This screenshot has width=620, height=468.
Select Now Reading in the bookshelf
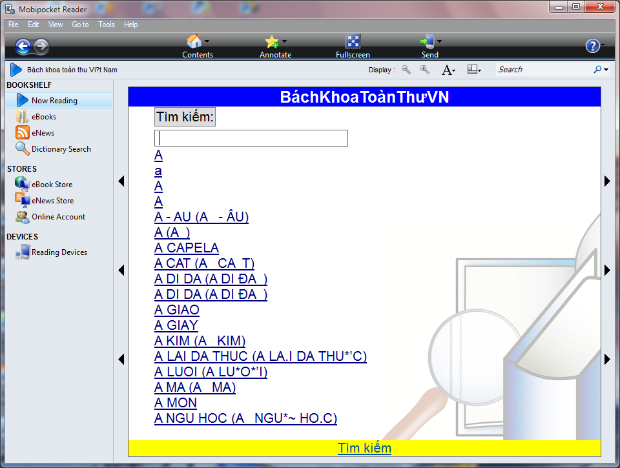pyautogui.click(x=59, y=101)
